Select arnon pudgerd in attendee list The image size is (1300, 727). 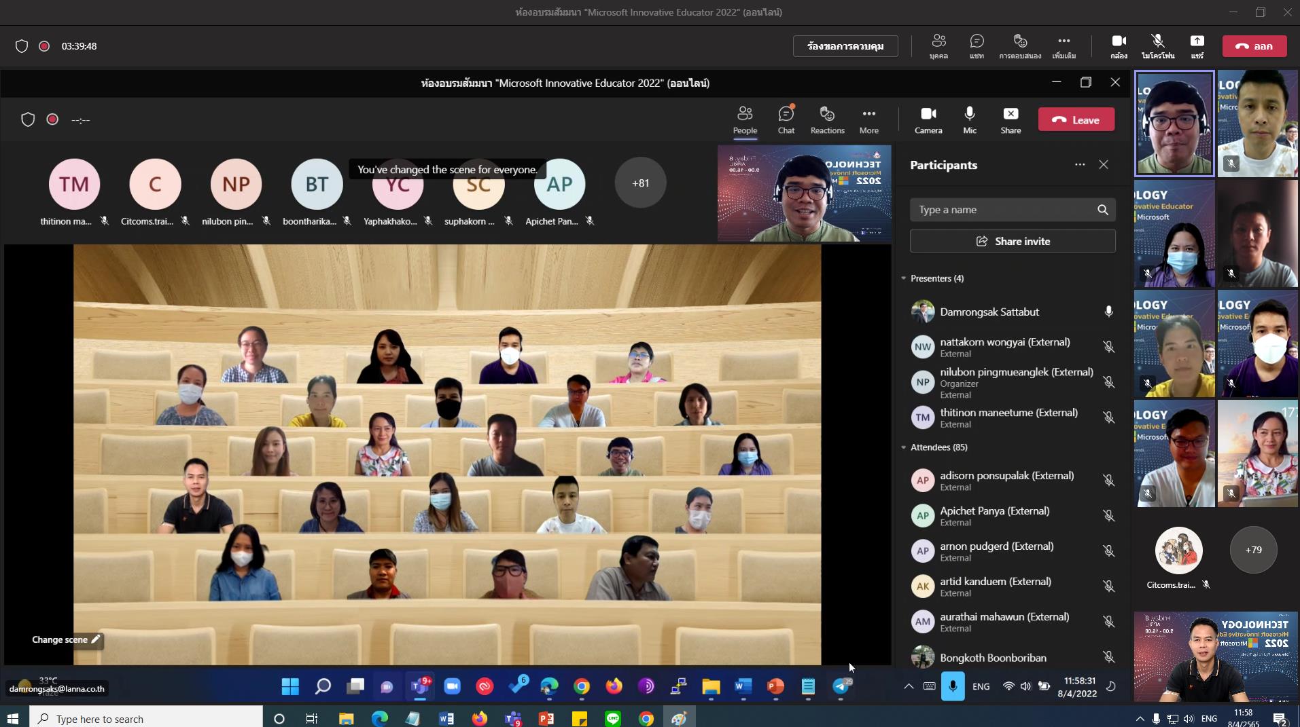[x=1013, y=551]
